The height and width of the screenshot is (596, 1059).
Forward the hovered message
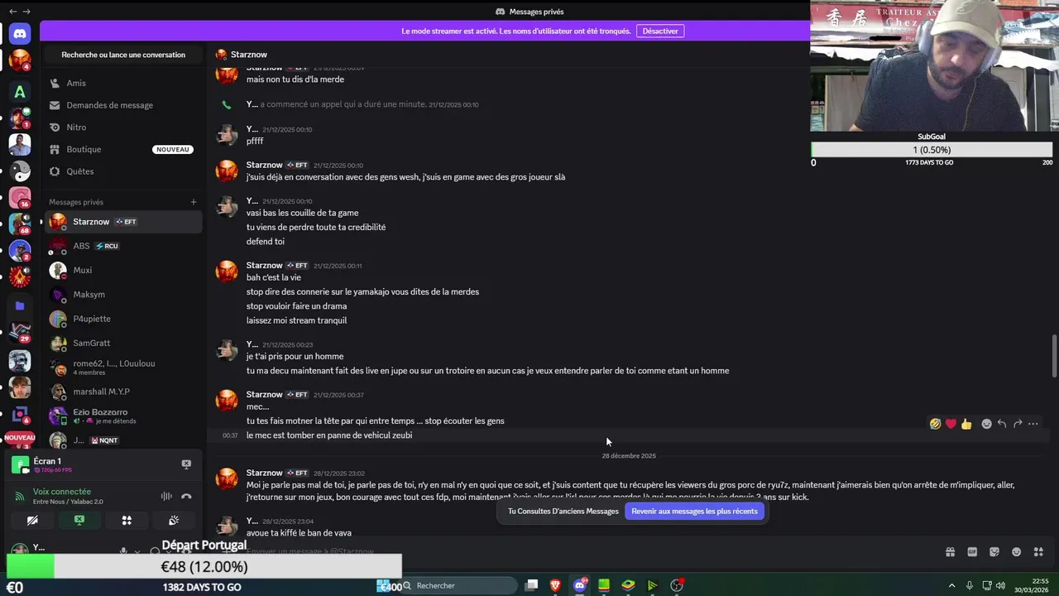[x=1018, y=424]
